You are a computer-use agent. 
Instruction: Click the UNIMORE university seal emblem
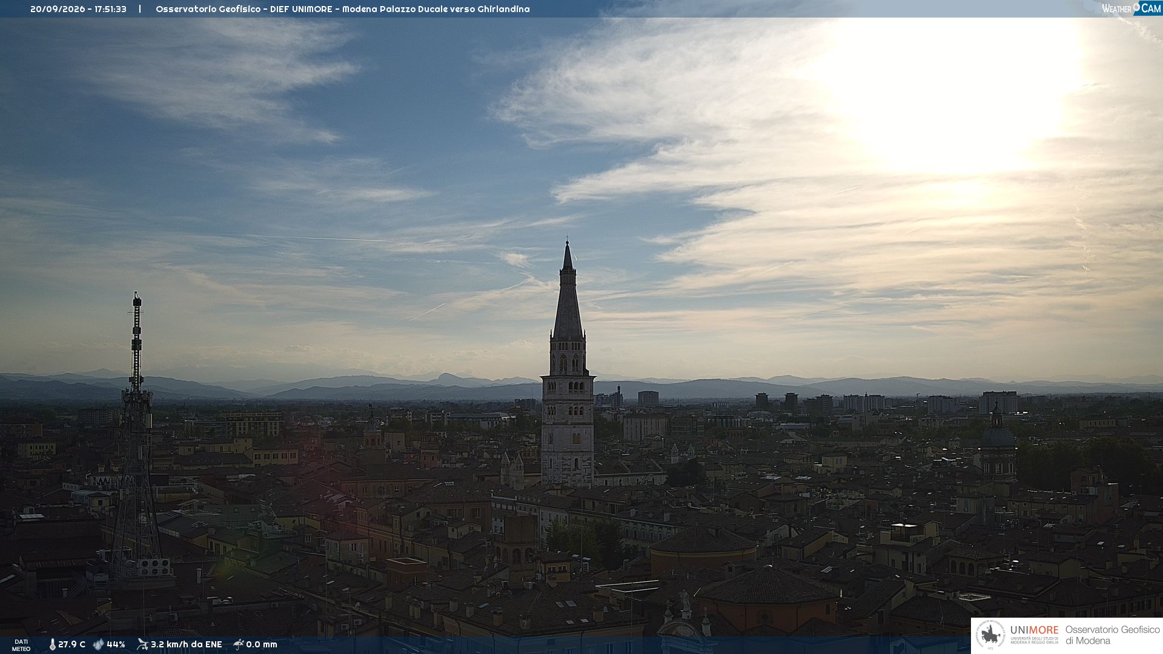pos(990,635)
